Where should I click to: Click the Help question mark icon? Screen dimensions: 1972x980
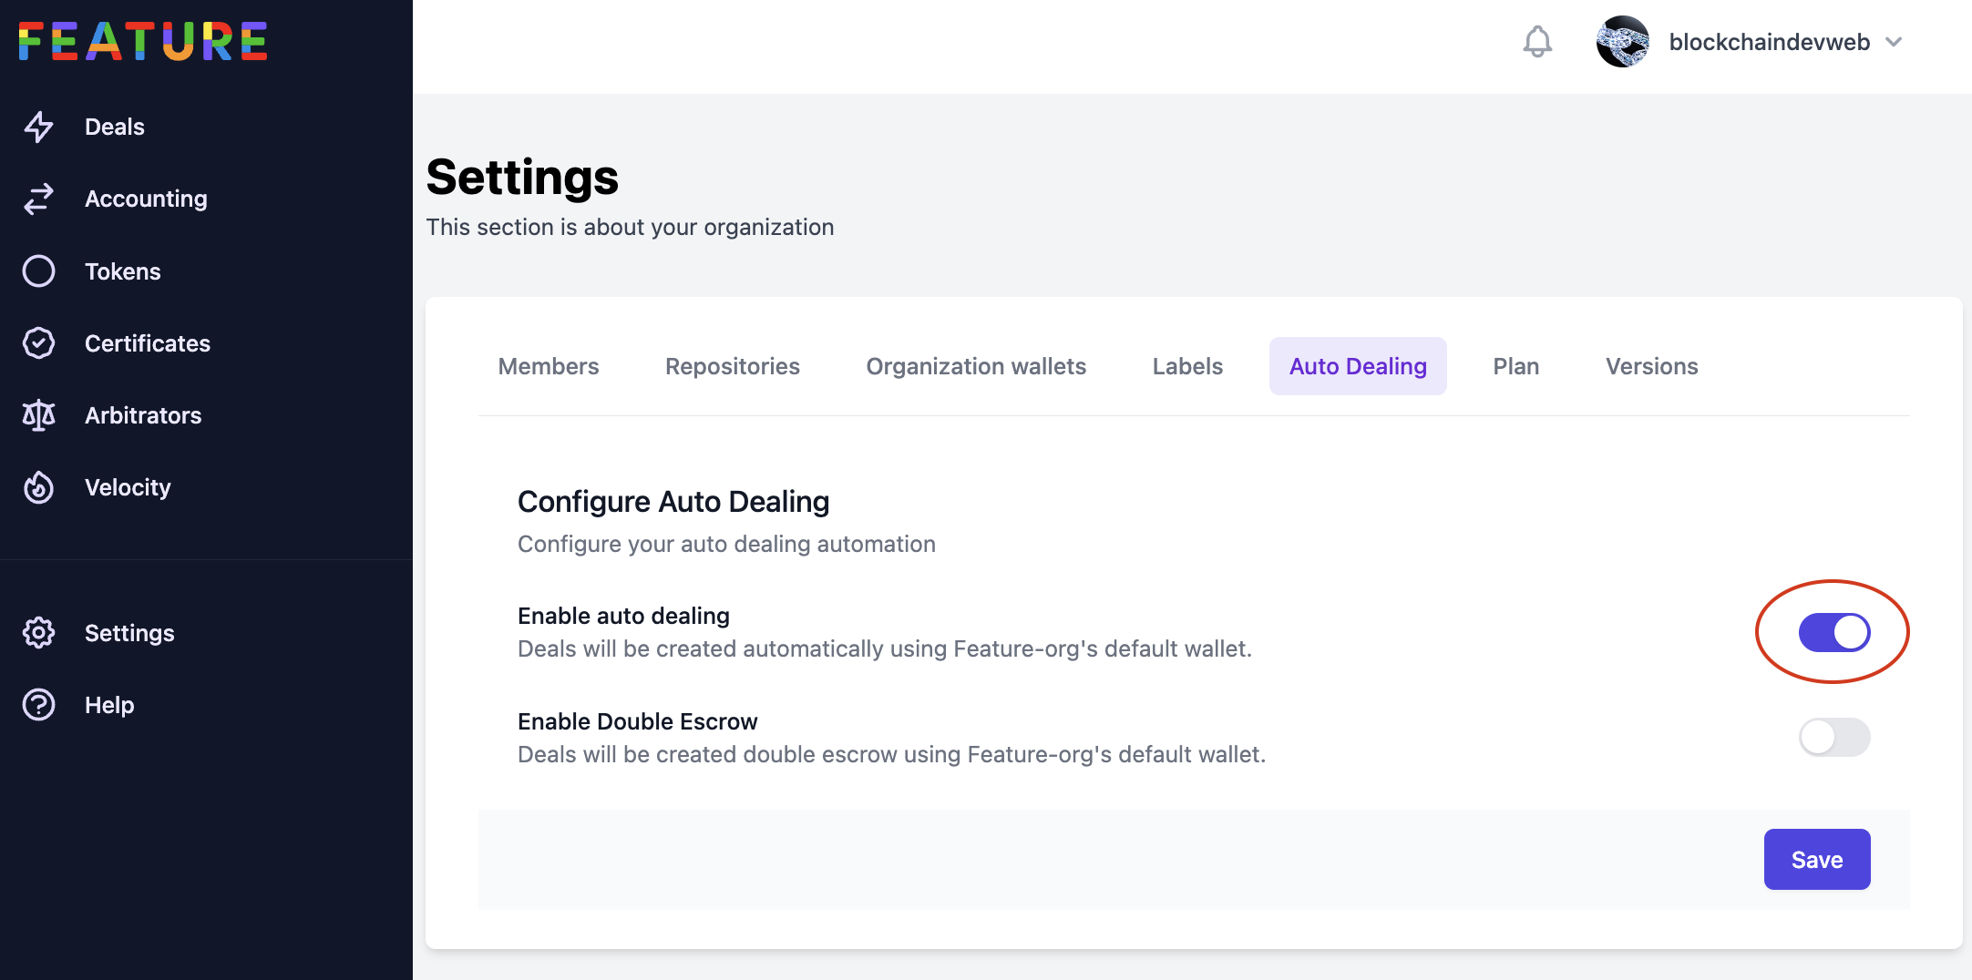click(39, 704)
